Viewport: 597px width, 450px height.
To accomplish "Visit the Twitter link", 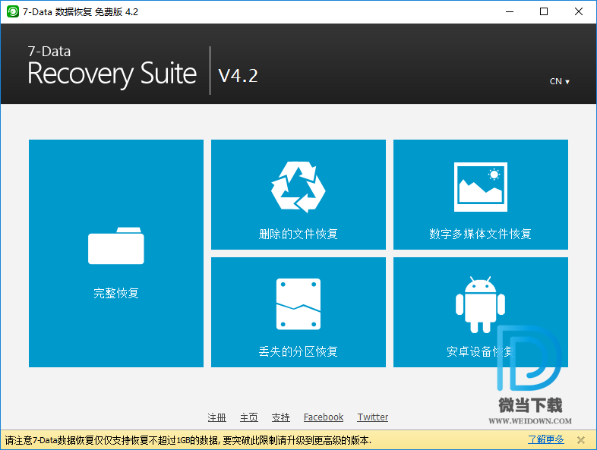I will 373,417.
